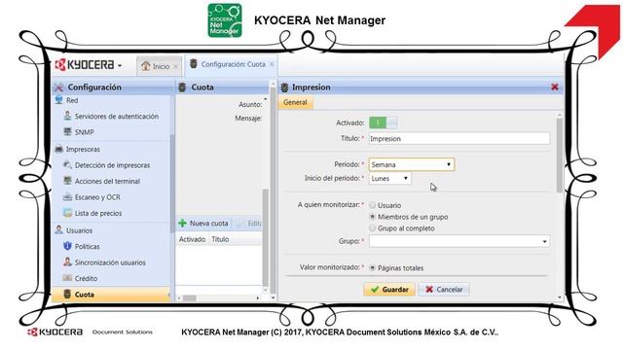Switch to the Inicio tab
The width and height of the screenshot is (623, 350).
pos(160,66)
